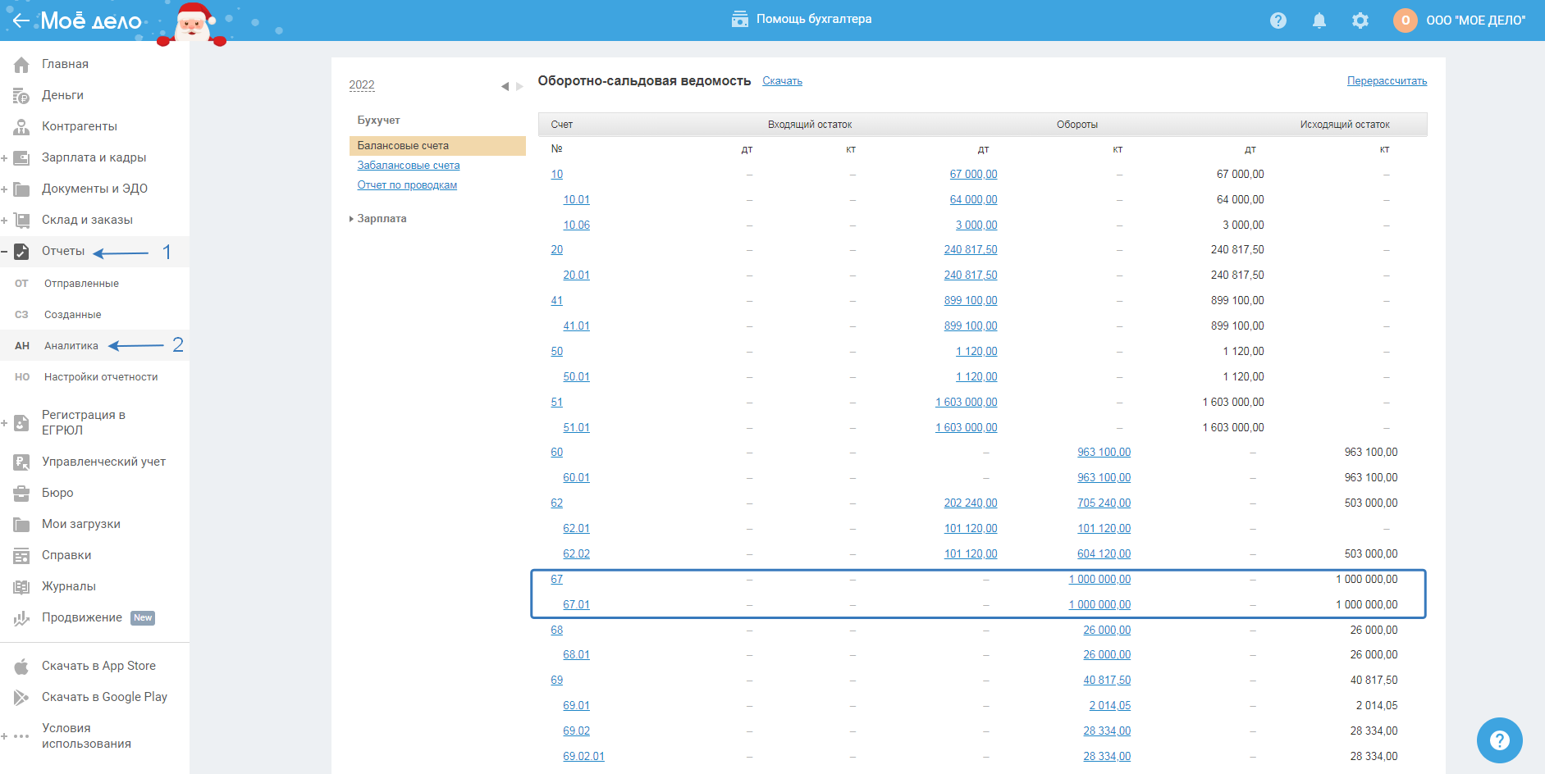Click the back arrow near the logo
Viewport: 1545px width, 774px height.
tap(21, 20)
